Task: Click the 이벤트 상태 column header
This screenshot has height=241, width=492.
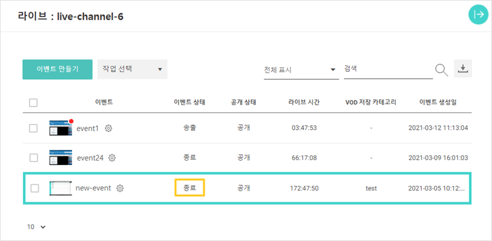Action: (x=189, y=103)
